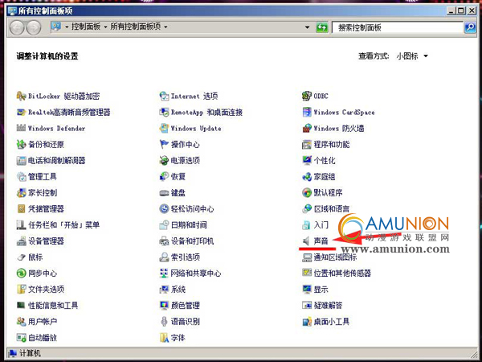Image resolution: width=482 pixels, height=362 pixels.
Task: Select 控制面板 breadcrumb in address bar
Action: pyautogui.click(x=86, y=27)
